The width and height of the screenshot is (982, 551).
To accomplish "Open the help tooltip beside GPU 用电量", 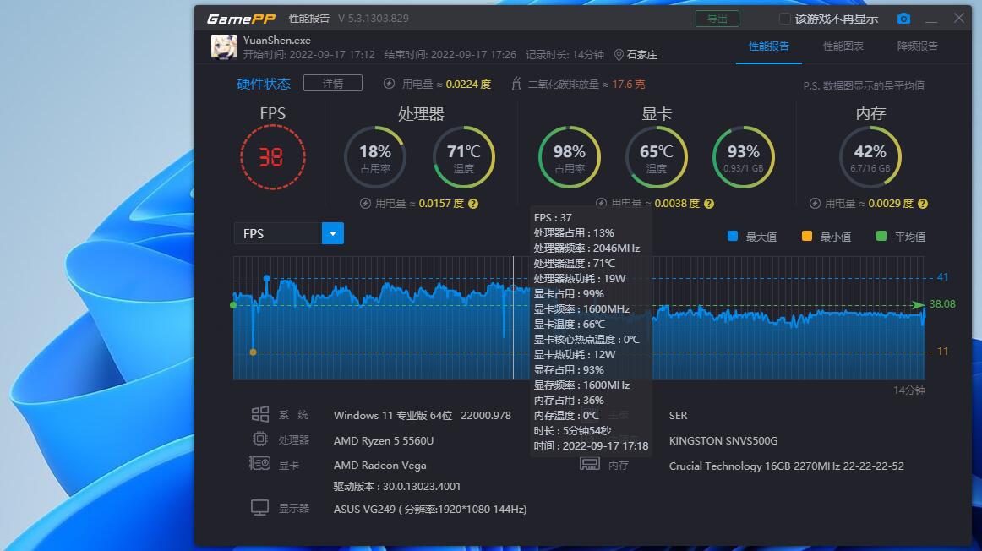I will click(x=708, y=204).
